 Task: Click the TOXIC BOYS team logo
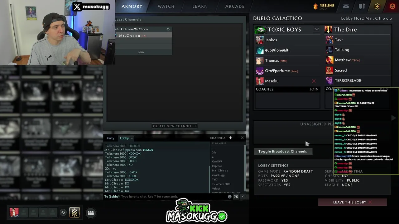pyautogui.click(x=260, y=30)
